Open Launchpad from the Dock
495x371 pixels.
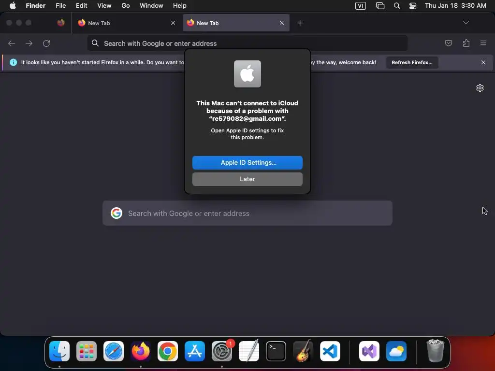(x=87, y=351)
